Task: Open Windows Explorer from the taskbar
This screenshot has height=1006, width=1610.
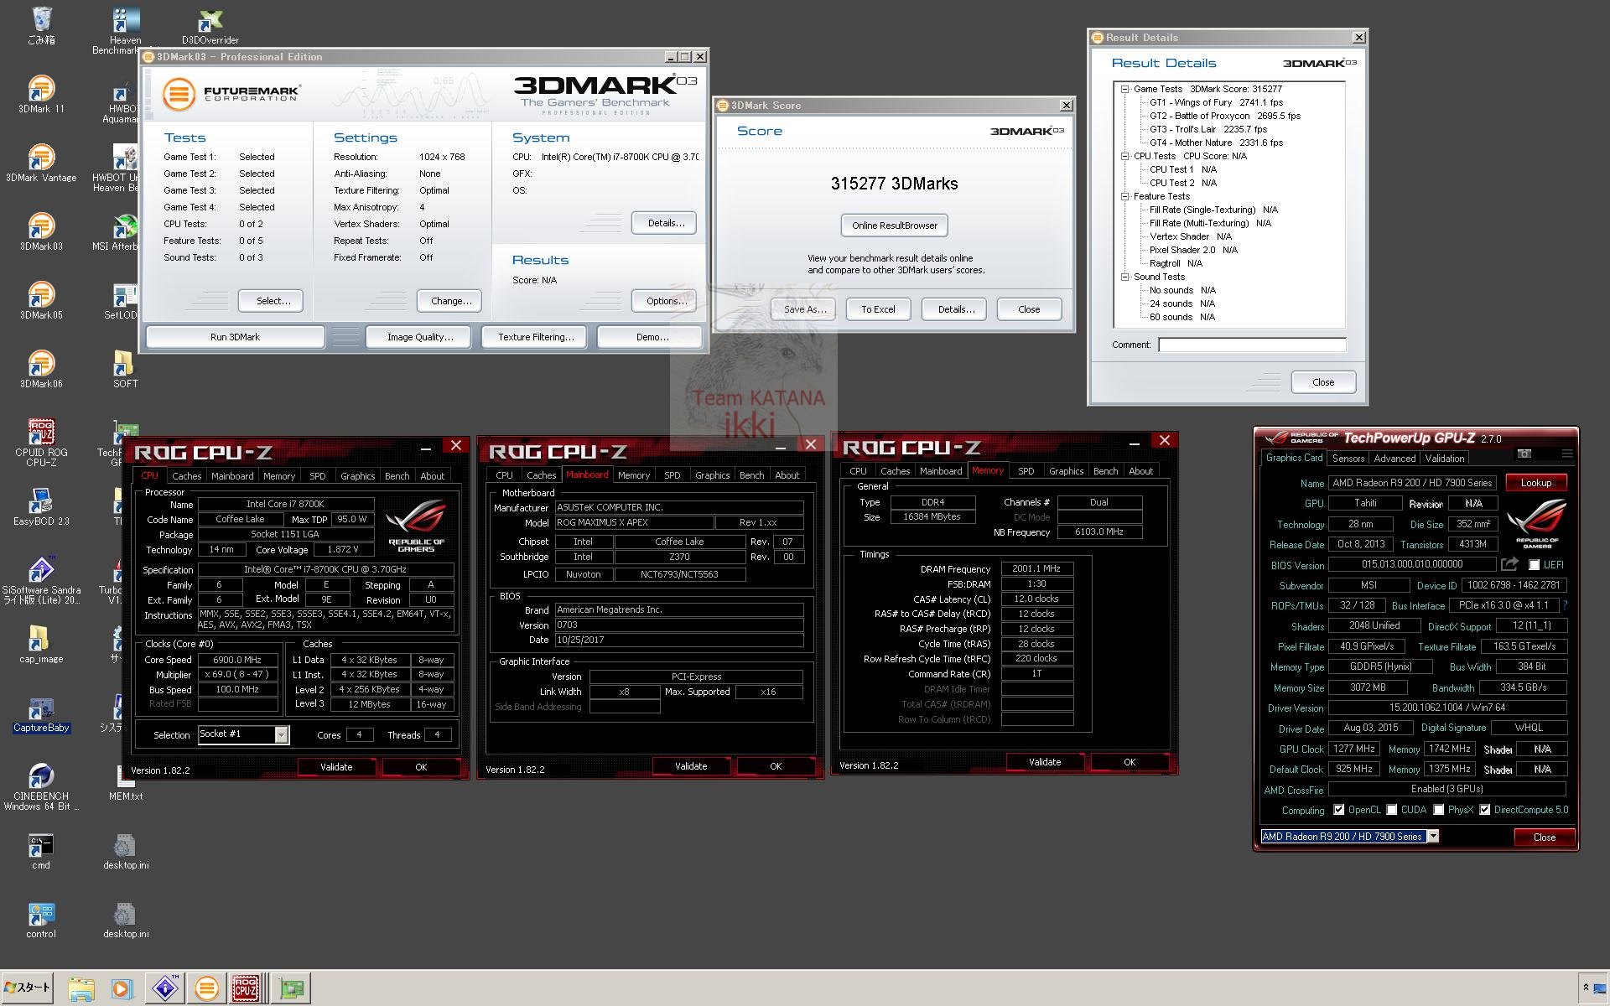Action: pos(81,988)
